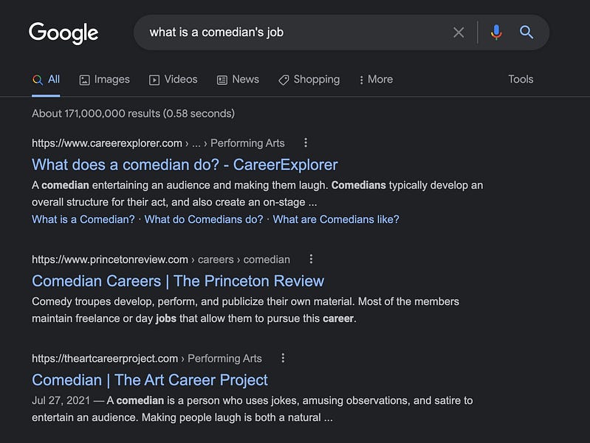Click inside the search query field
Viewport: 590px width, 443px height.
(293, 32)
